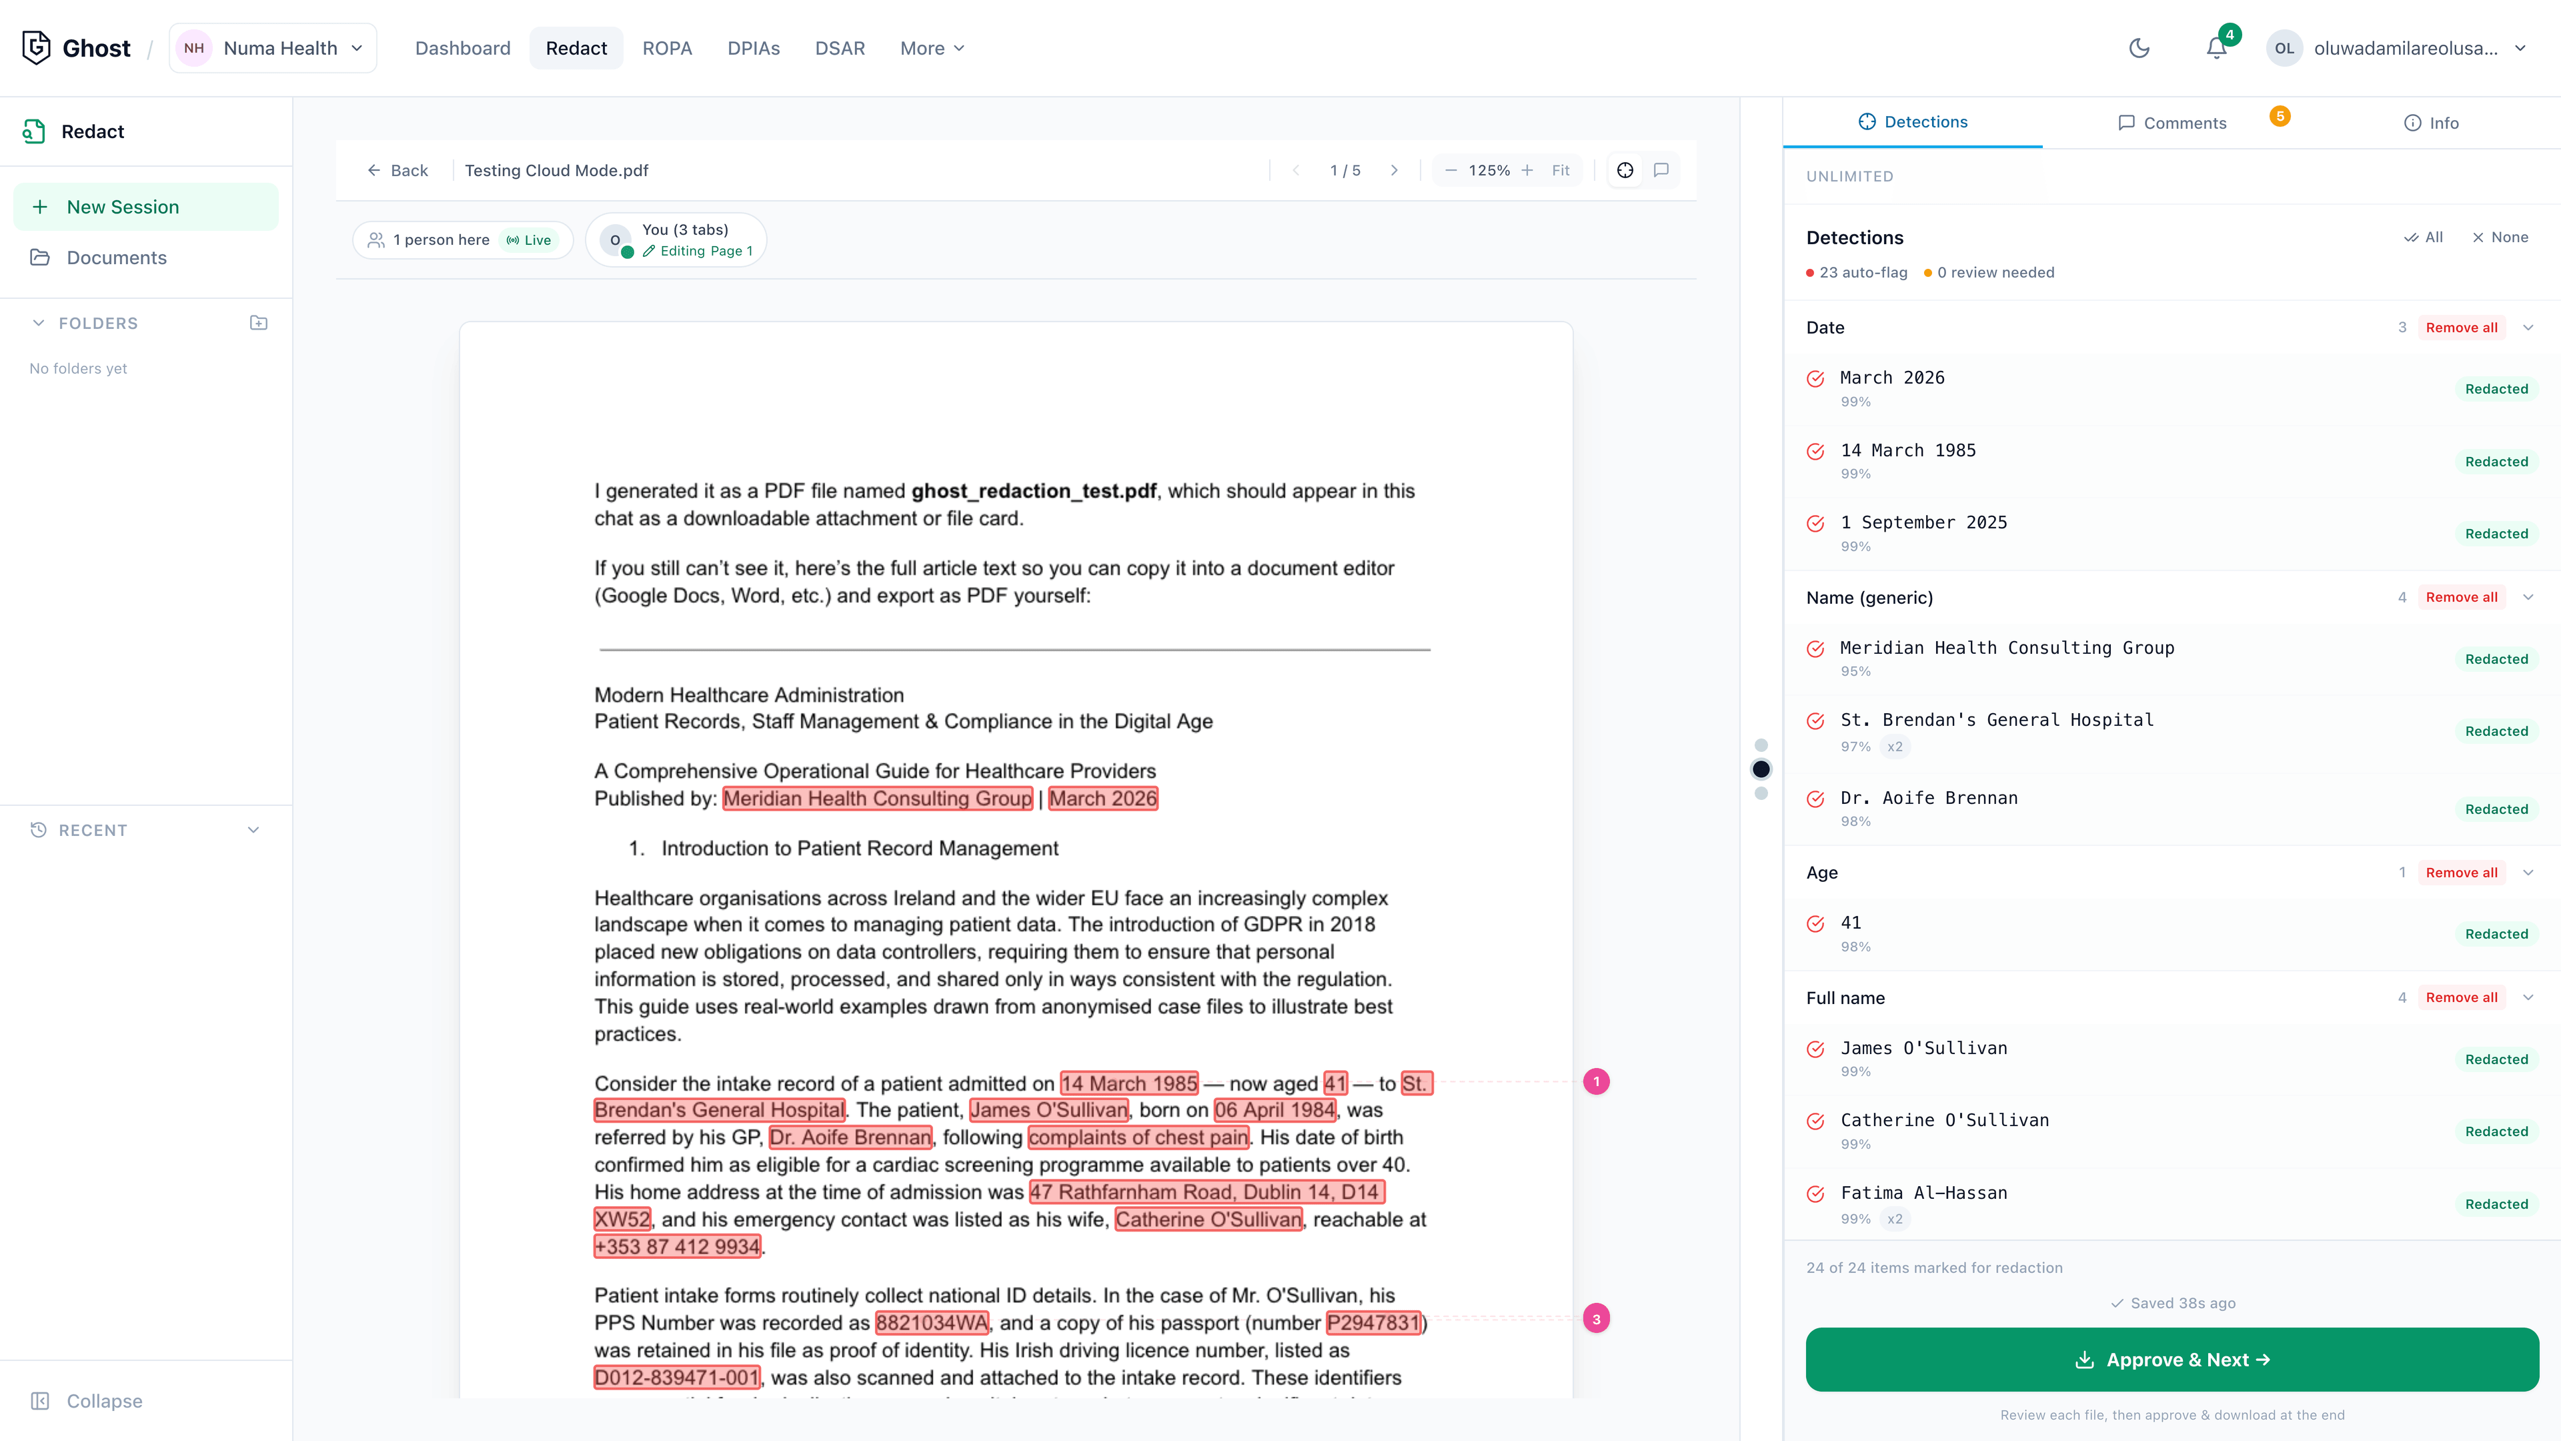Viewport: 2561px width, 1441px height.
Task: Toggle redaction check for 1 September 2025
Action: click(x=1815, y=524)
